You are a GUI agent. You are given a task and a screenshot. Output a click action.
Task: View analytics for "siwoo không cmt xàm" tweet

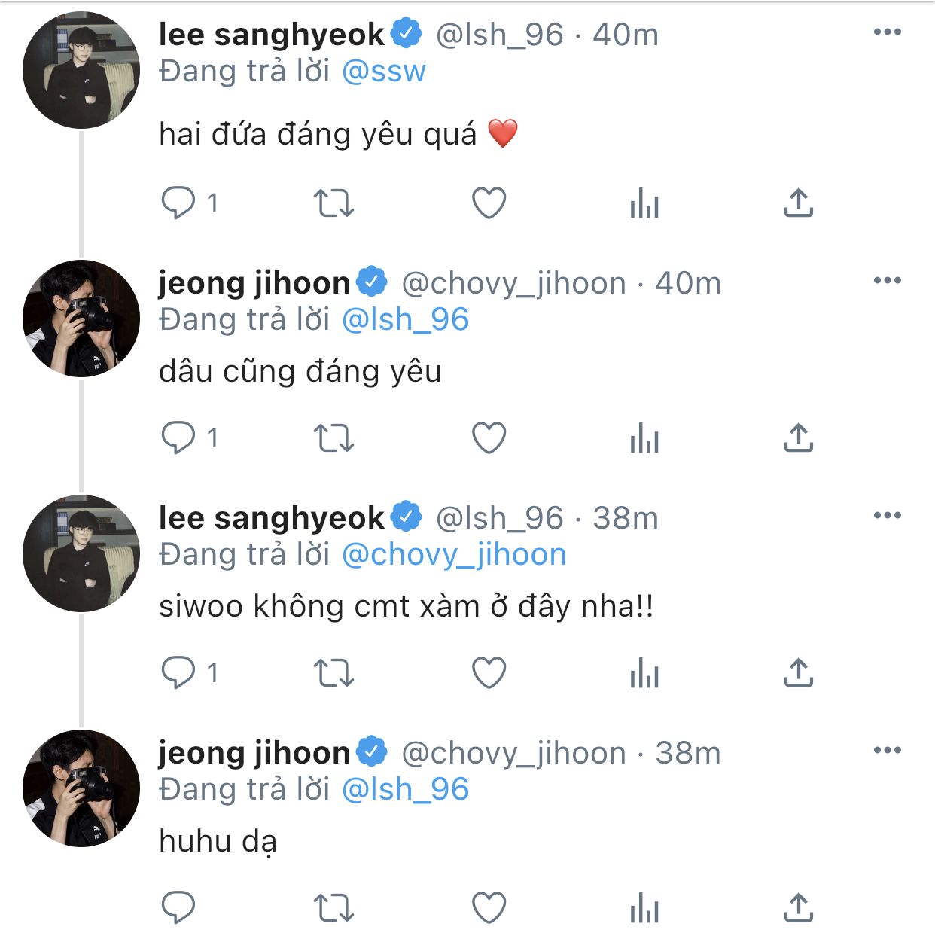click(644, 672)
